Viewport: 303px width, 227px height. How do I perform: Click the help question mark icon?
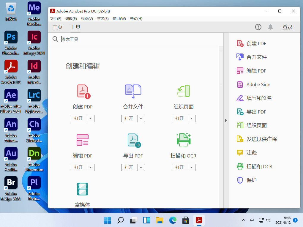(258, 27)
